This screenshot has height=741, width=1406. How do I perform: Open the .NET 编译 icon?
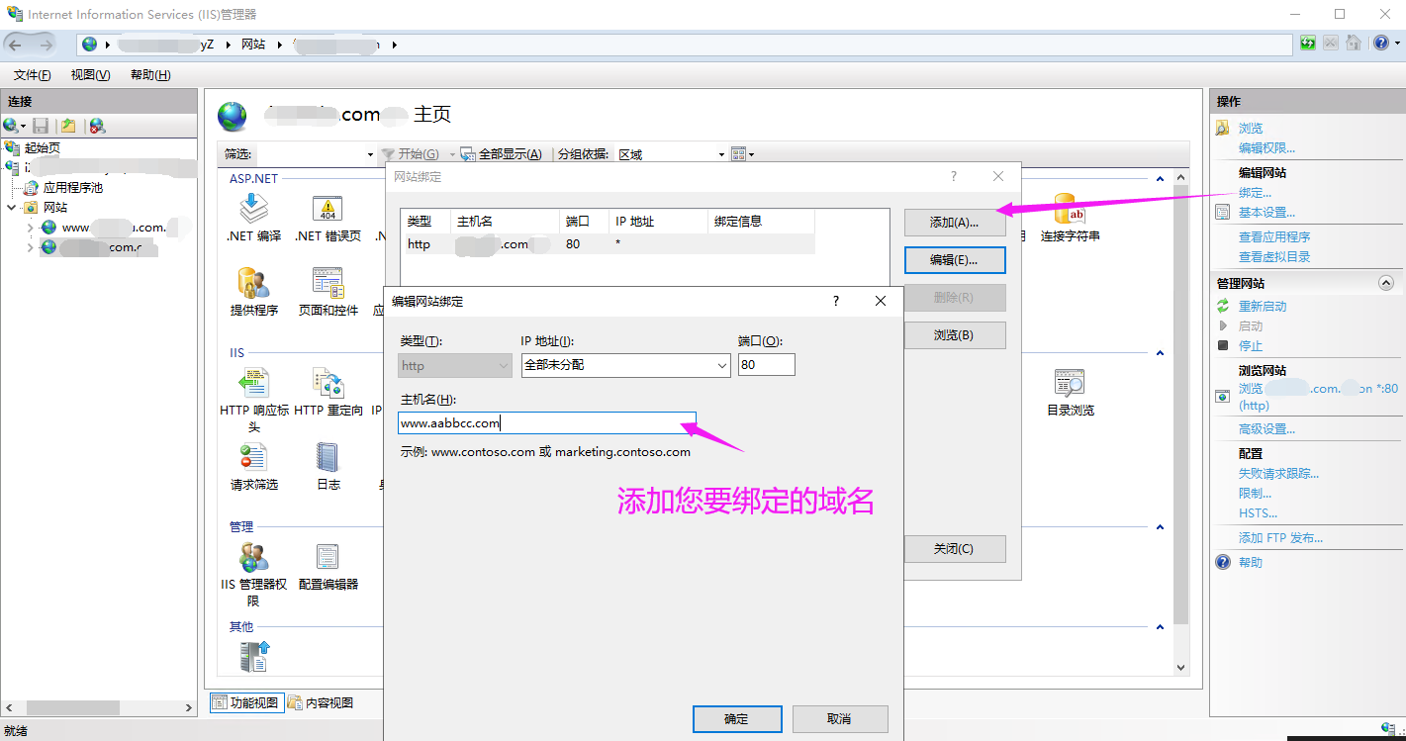[x=253, y=210]
